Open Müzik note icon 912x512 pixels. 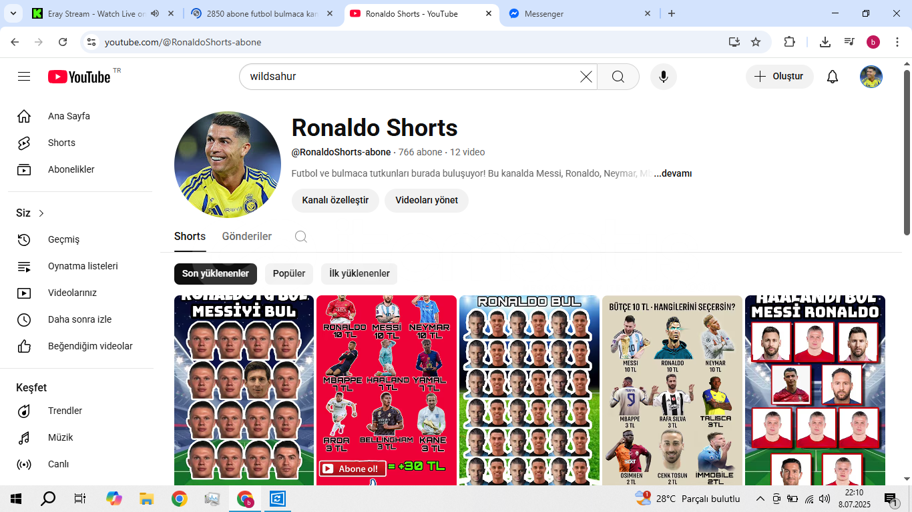pyautogui.click(x=24, y=437)
